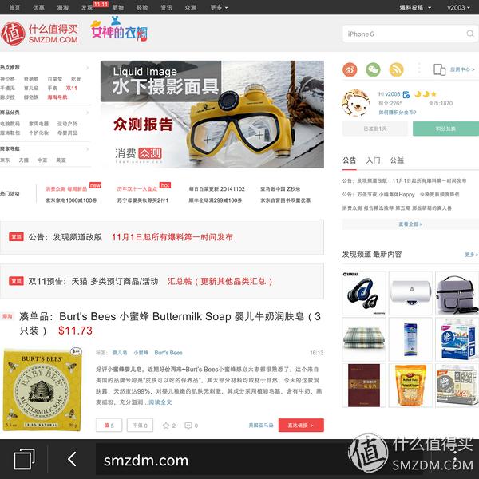479x479 pixels.
Task: Switch to the 入门 tab
Action: click(373, 160)
